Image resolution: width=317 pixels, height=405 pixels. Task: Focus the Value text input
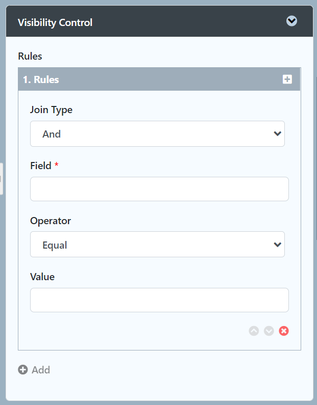159,300
